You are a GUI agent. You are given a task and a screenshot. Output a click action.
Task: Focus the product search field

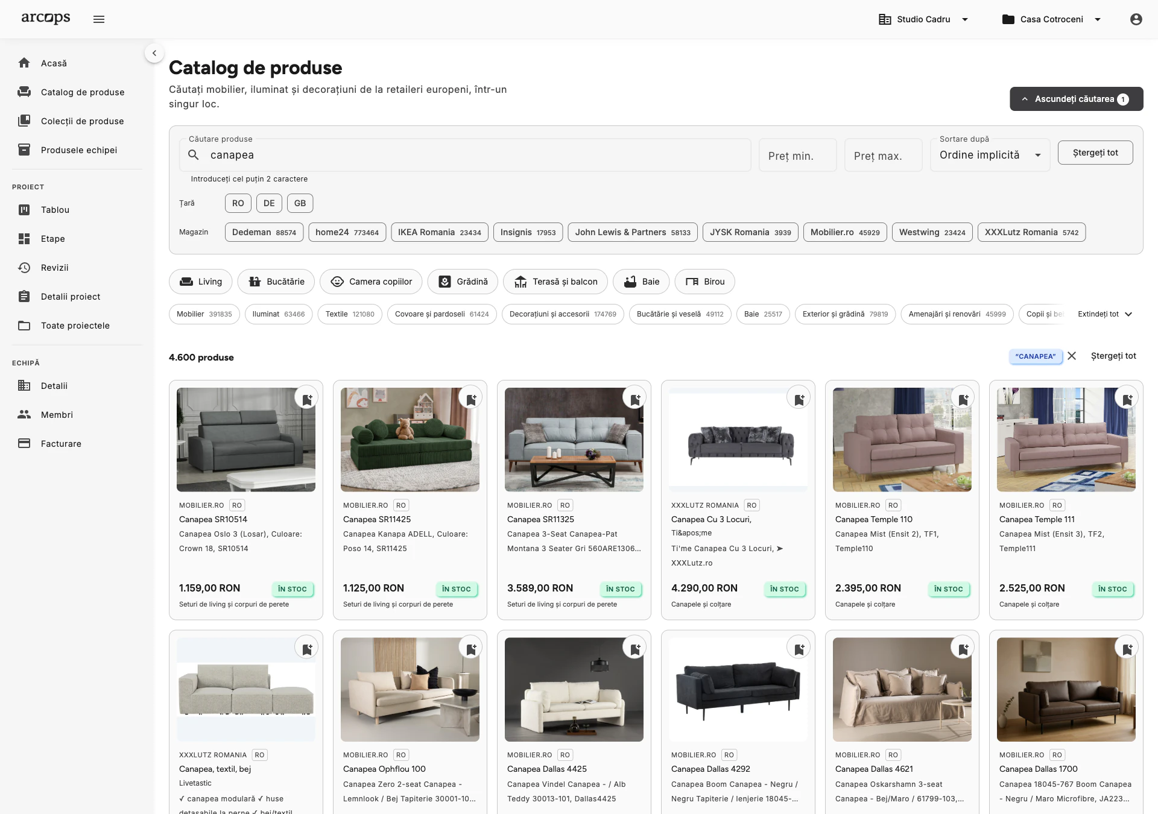(465, 155)
